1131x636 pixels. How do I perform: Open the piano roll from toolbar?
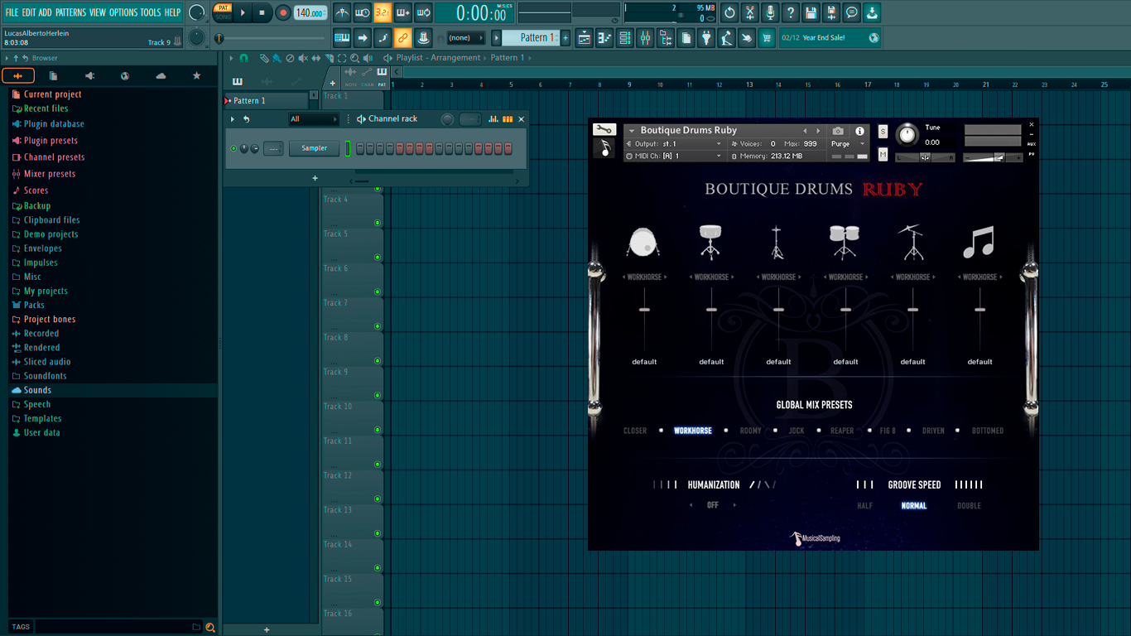pos(604,38)
